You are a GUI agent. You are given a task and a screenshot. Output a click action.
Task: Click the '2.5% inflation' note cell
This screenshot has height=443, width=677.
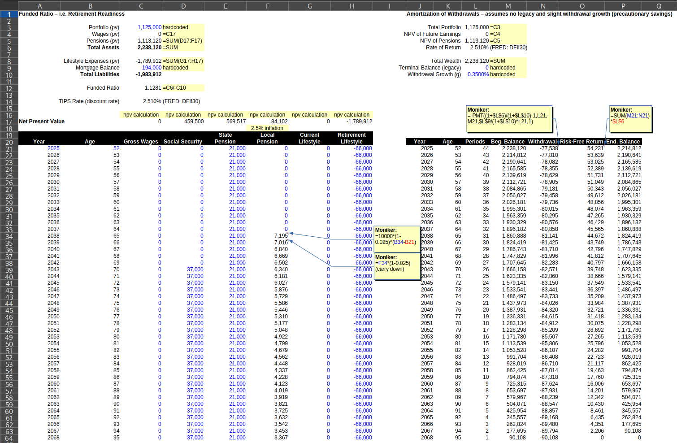[x=267, y=128]
